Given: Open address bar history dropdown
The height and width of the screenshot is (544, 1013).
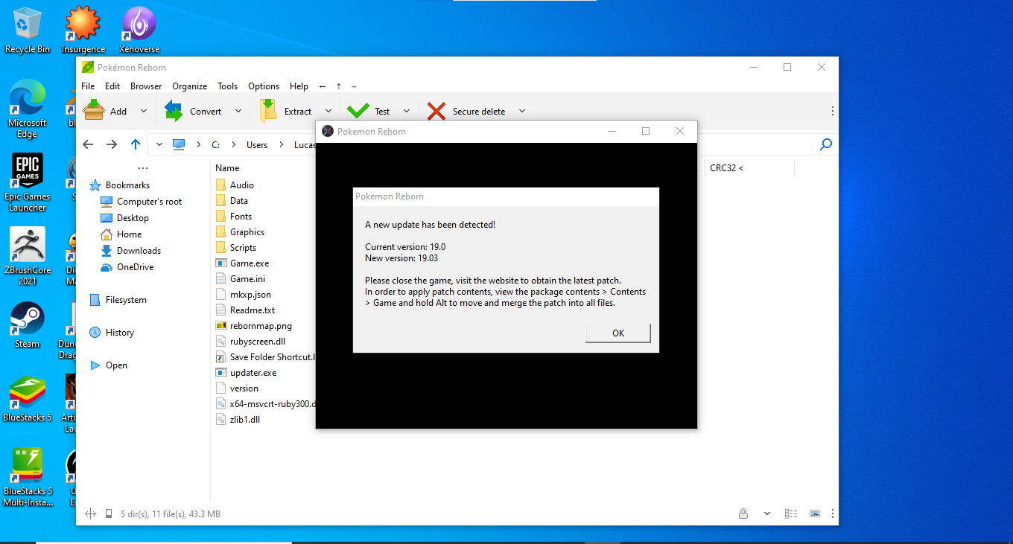Looking at the screenshot, I should (159, 144).
